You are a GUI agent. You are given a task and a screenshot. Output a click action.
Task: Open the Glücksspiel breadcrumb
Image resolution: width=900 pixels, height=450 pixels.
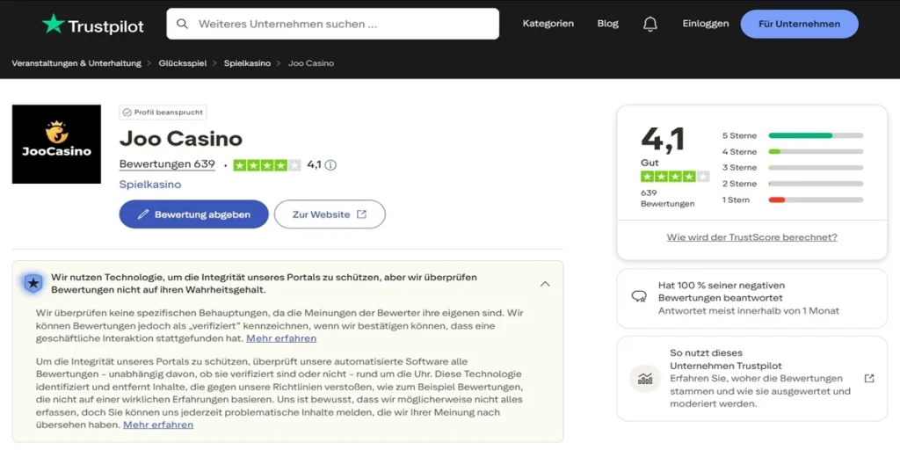coord(183,63)
